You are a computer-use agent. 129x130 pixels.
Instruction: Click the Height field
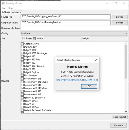109,39
